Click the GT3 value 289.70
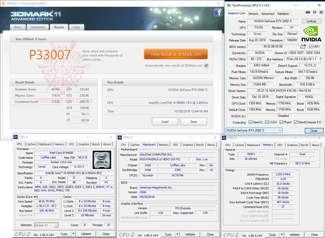Viewport: 325px width, 238px height. [84, 102]
